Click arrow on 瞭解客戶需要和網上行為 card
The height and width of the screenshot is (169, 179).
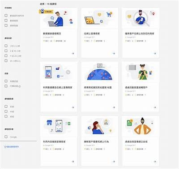click(x=114, y=161)
